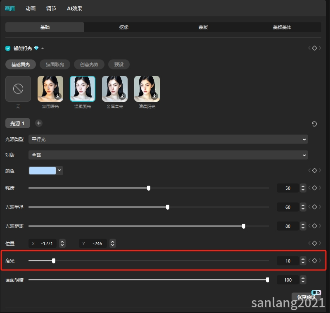This screenshot has height=313, width=330.
Task: Select the 氛围彩光 category button
Action: click(55, 65)
